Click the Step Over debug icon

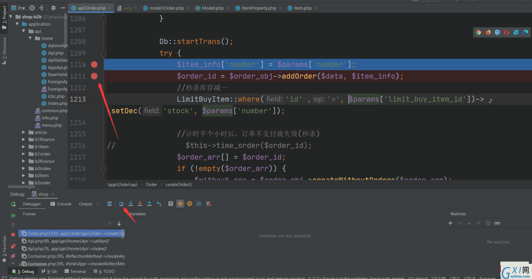(121, 204)
